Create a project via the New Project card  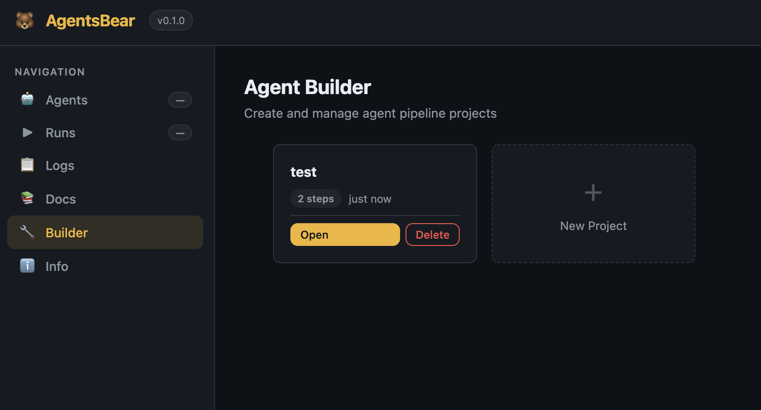[593, 204]
